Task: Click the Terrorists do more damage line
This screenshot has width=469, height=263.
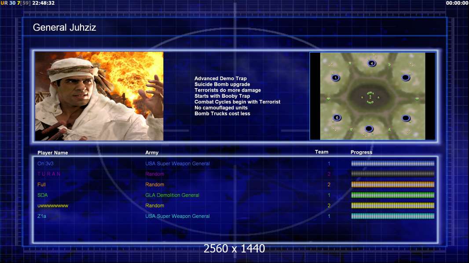Action: (227, 90)
